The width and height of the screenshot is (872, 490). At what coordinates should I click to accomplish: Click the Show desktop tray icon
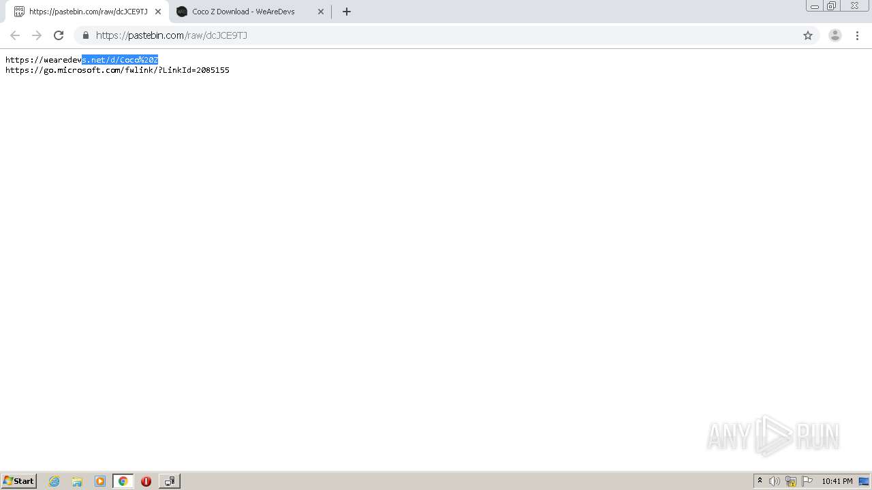(864, 481)
